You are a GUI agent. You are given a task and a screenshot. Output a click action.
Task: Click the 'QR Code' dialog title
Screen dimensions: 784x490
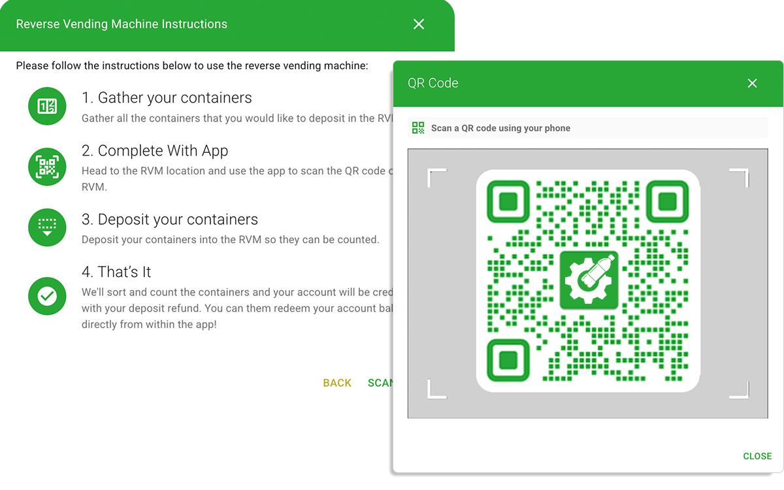(433, 83)
